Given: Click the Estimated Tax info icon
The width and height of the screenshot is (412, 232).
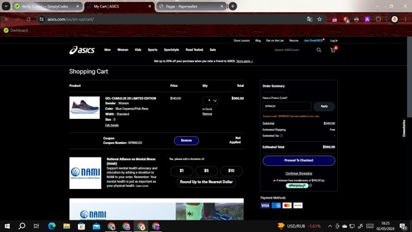Looking at the screenshot, I should [x=281, y=136].
